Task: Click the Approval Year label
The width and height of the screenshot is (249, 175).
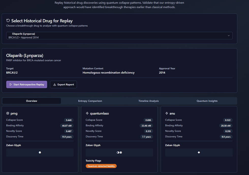Action: click(167, 69)
